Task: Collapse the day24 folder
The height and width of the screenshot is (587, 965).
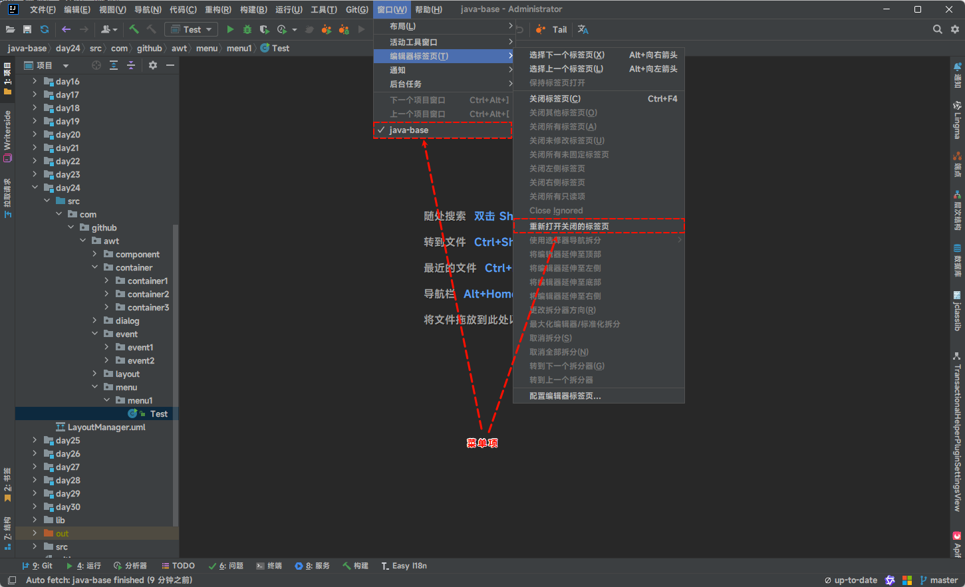Action: [35, 187]
